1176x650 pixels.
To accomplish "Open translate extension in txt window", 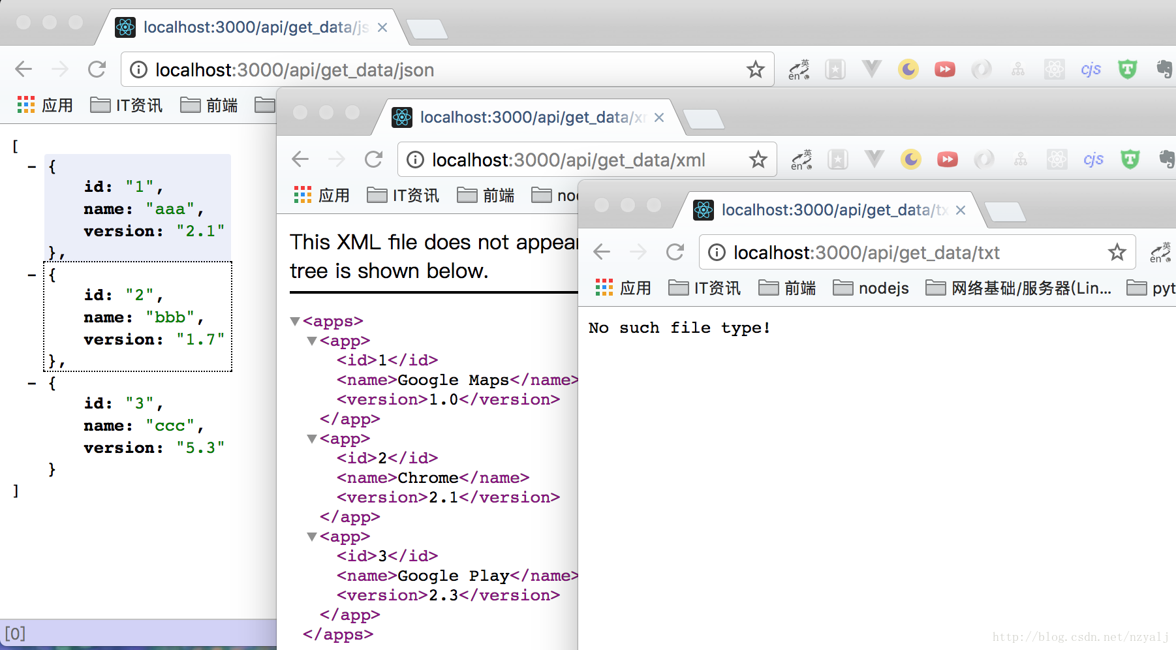I will tap(1161, 252).
